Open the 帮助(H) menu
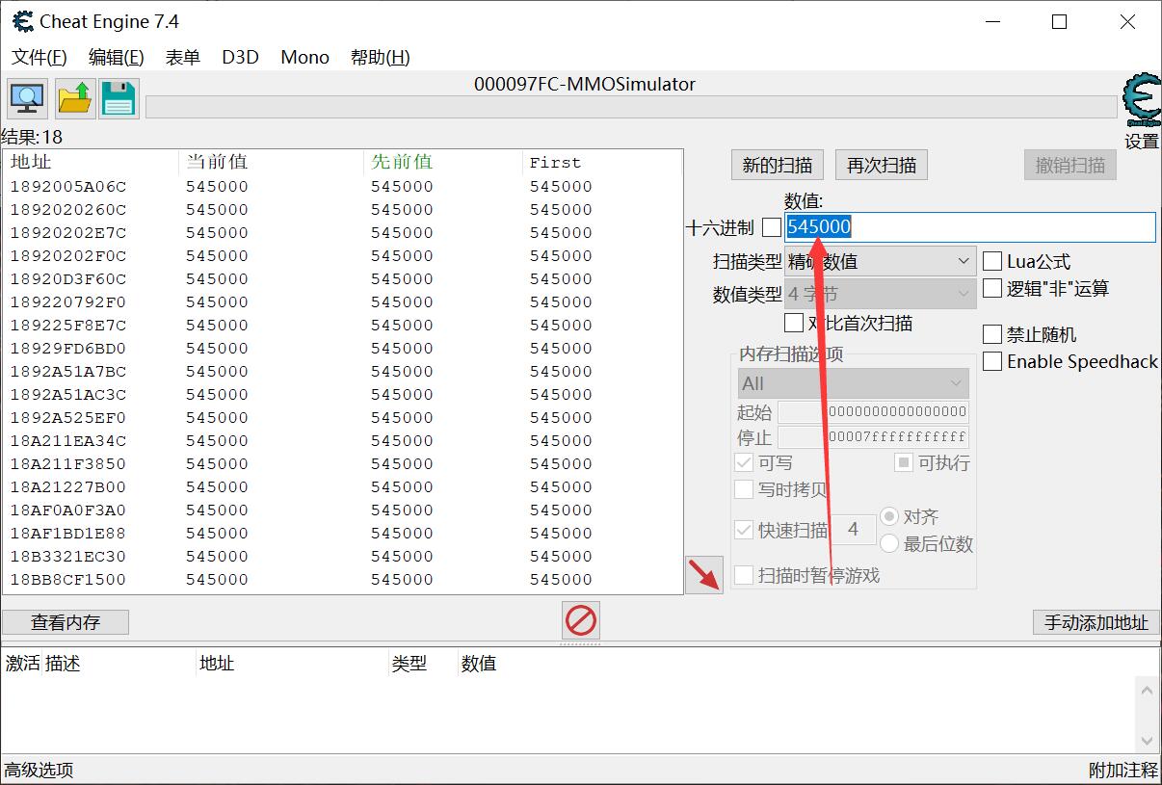 pyautogui.click(x=380, y=57)
